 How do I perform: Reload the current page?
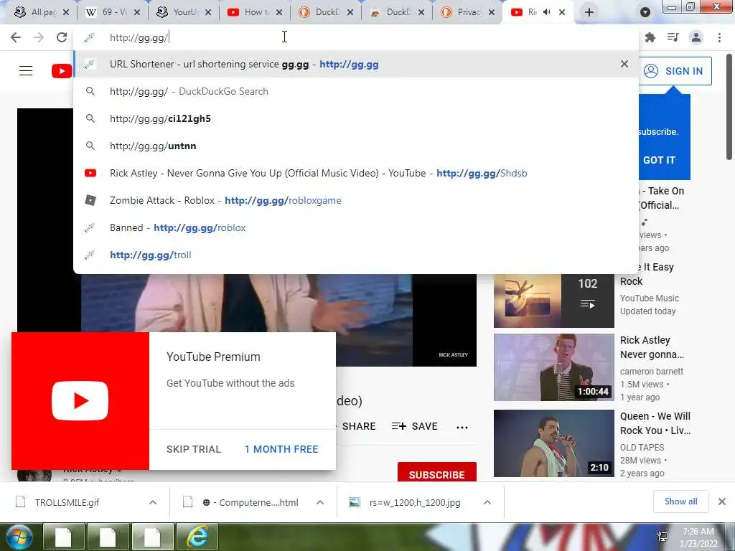[x=62, y=37]
